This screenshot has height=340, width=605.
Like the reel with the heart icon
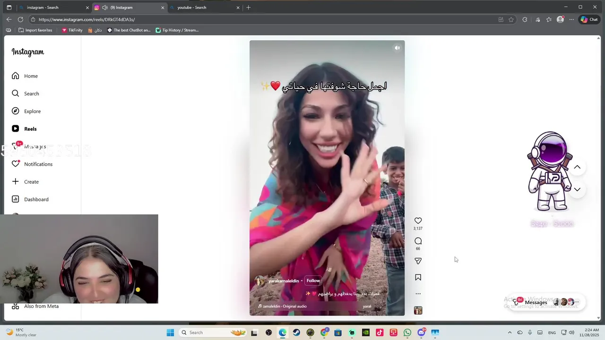coord(418,221)
